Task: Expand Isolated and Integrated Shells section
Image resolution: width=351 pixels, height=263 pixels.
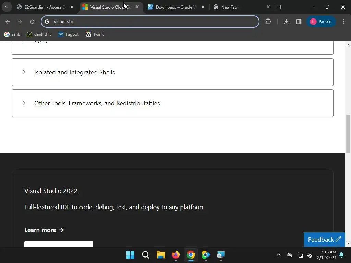Action: click(172, 72)
